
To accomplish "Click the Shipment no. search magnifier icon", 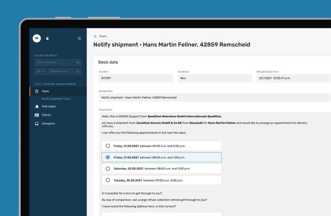I will [78, 71].
